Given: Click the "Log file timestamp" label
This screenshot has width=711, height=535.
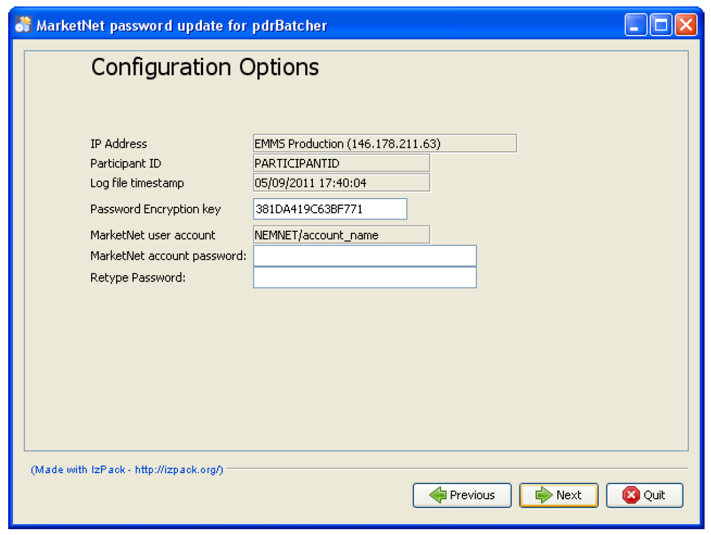Looking at the screenshot, I should click(137, 183).
